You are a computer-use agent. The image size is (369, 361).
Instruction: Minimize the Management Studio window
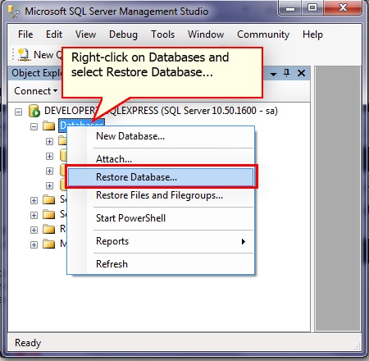point(290,8)
